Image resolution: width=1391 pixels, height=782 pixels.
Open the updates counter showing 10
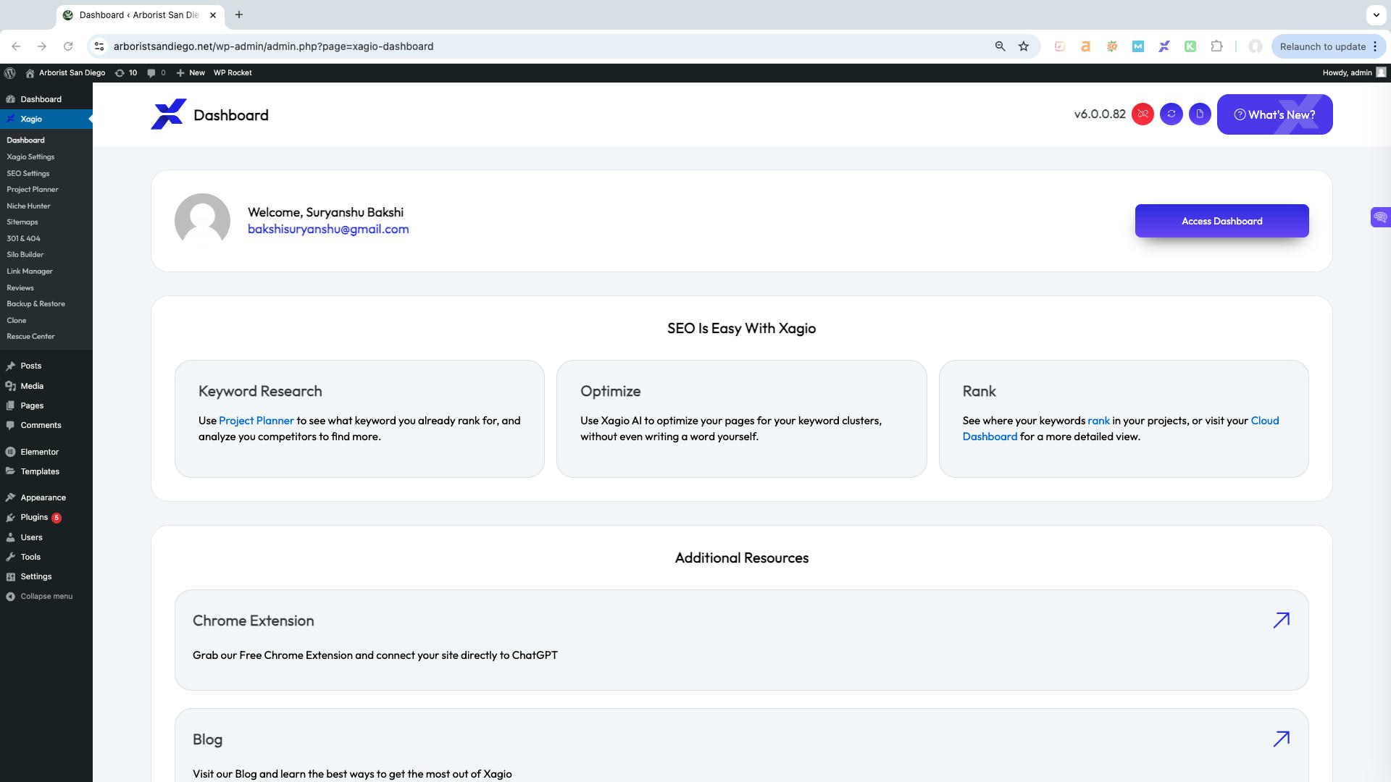pos(126,72)
